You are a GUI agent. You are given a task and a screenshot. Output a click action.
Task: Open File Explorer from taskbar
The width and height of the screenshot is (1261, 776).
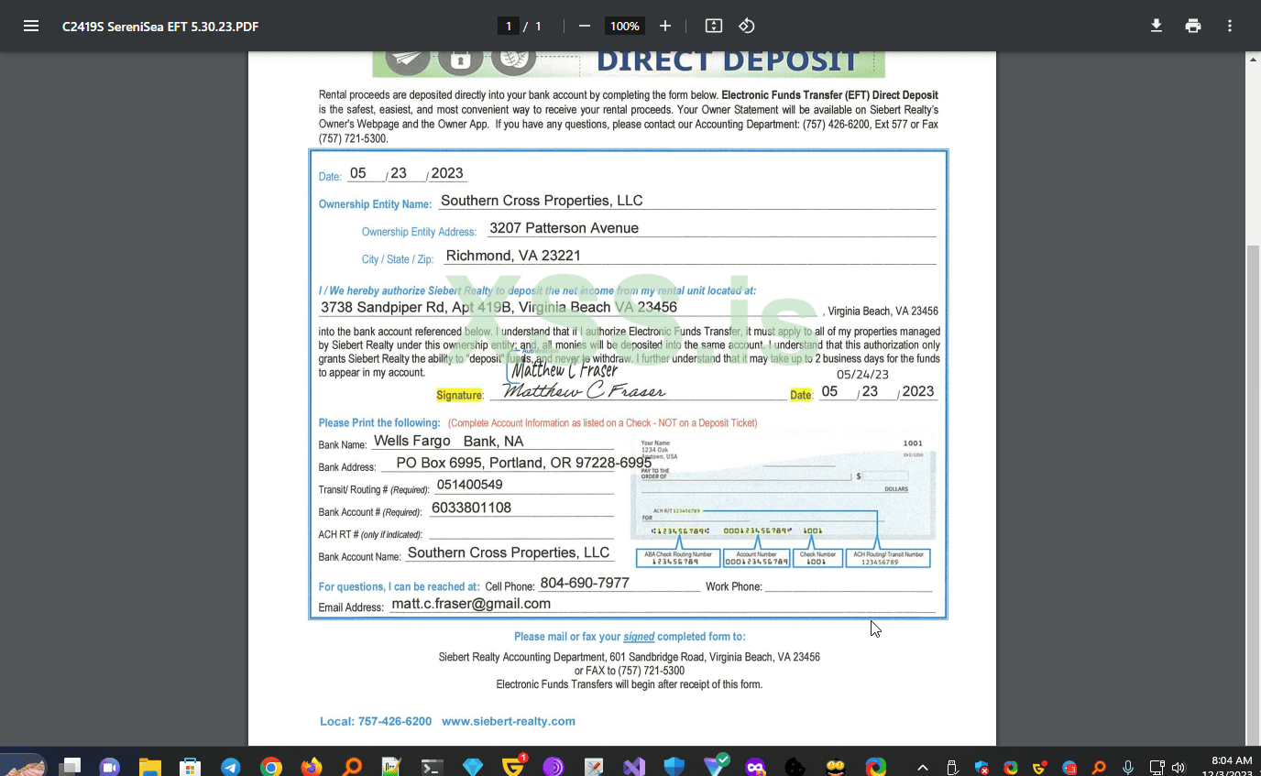[149, 767]
